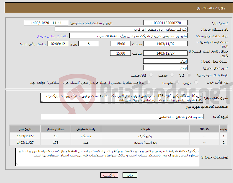
Task: Select the خدمت radio button
Action: coord(172,75)
